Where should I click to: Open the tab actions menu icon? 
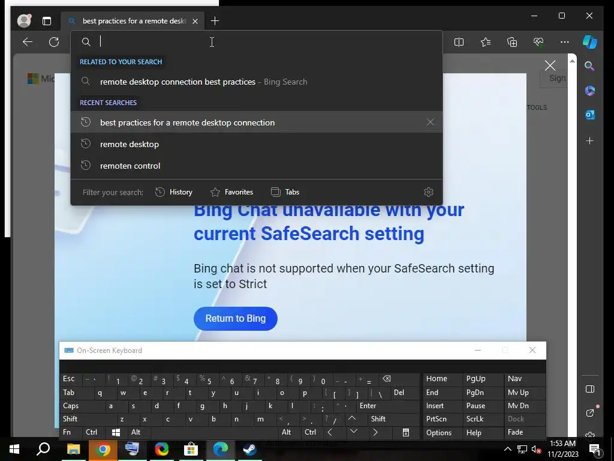(47, 21)
